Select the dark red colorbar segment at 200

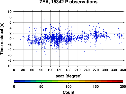click(x=120, y=81)
